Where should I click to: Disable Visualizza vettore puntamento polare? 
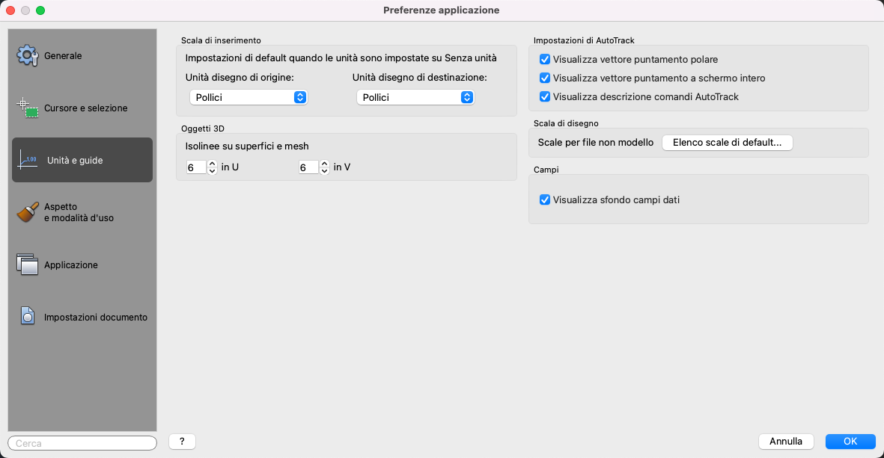point(545,59)
